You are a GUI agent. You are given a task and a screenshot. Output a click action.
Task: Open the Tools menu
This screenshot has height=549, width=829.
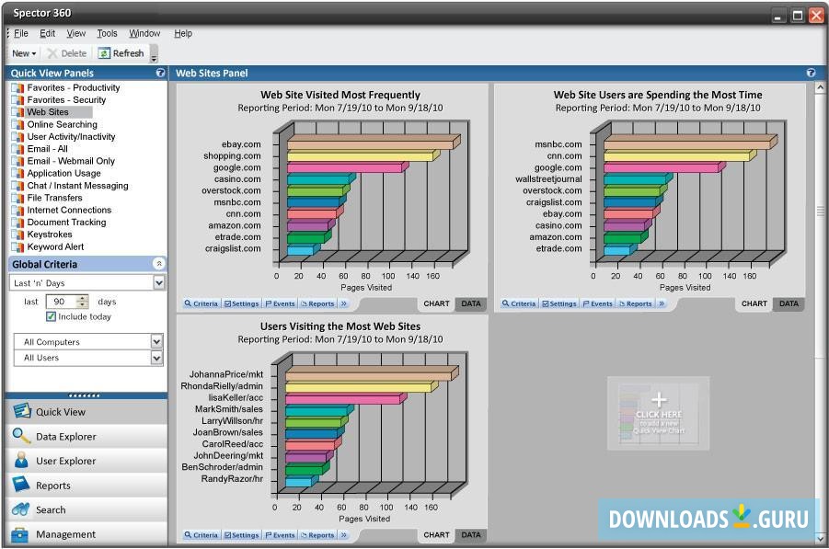click(x=107, y=33)
